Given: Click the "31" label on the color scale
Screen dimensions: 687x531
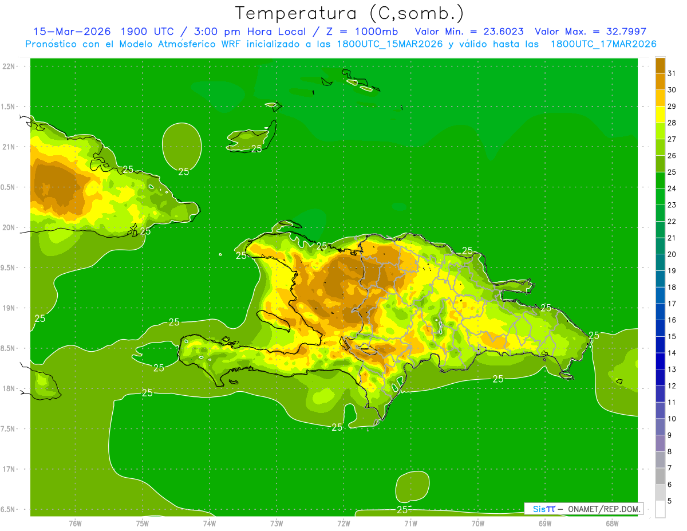Looking at the screenshot, I should (672, 73).
